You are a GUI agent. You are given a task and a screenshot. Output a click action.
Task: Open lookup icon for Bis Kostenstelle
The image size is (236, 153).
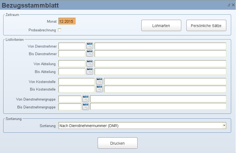[x=99, y=89]
